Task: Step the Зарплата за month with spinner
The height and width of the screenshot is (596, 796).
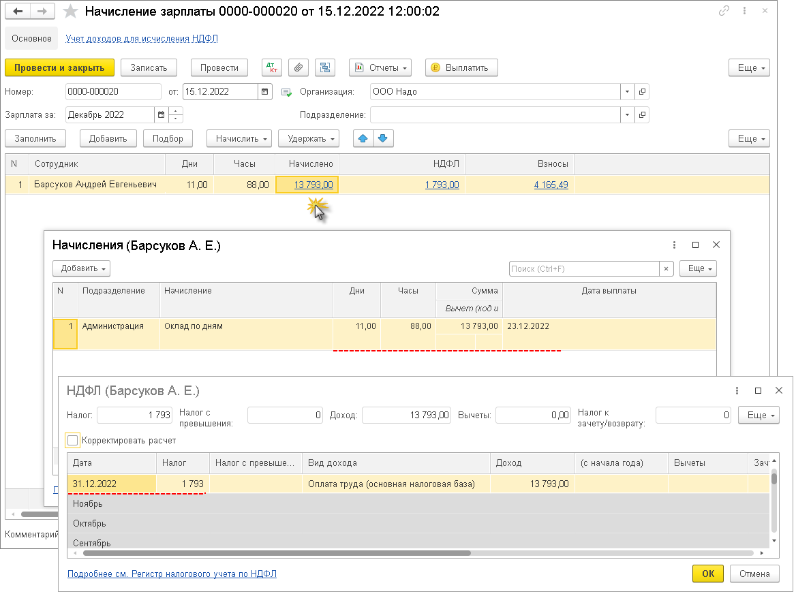Action: coord(176,114)
